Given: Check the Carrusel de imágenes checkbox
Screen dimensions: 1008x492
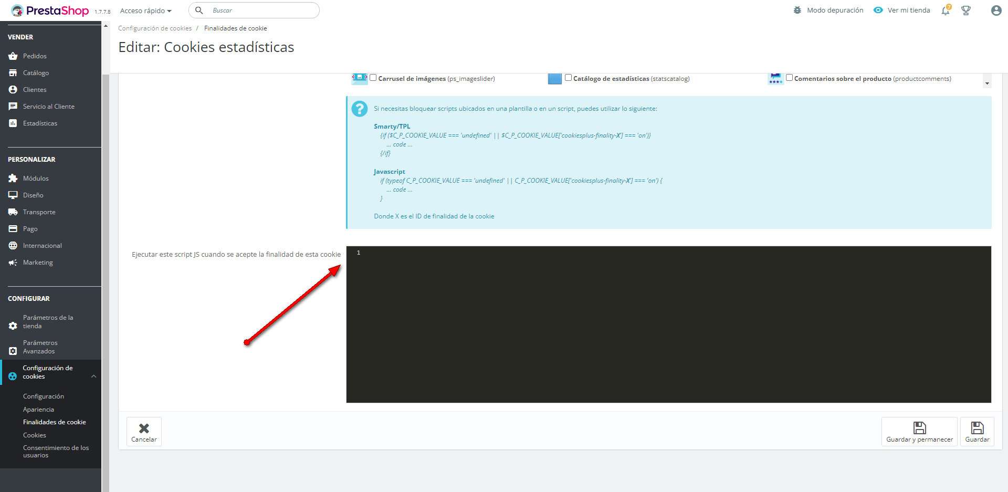Looking at the screenshot, I should [x=373, y=78].
